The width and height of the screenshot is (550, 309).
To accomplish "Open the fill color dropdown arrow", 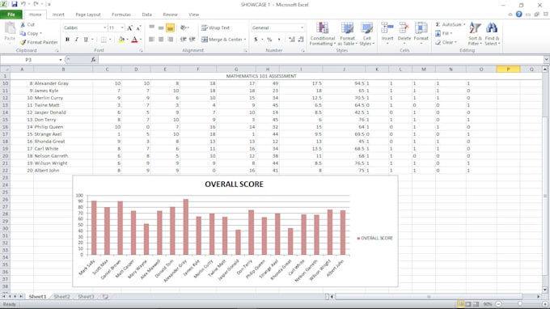I will coord(127,40).
